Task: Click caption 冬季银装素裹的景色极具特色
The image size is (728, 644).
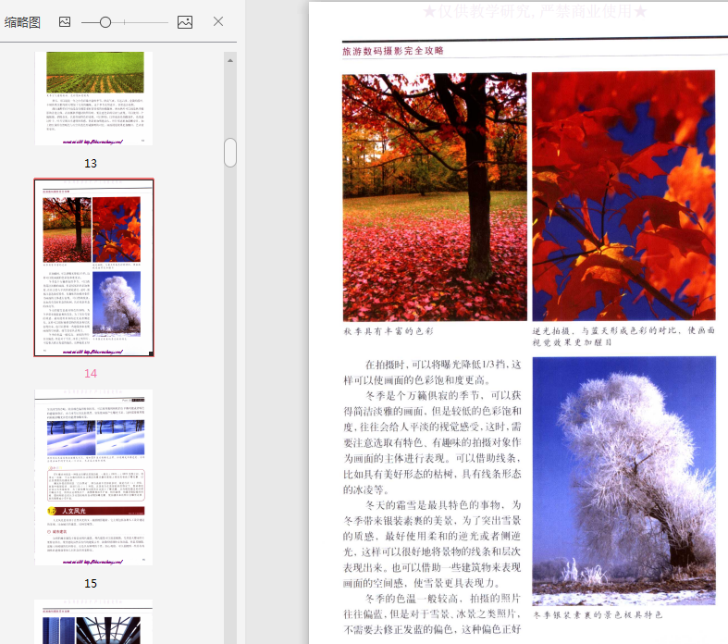Action: click(598, 614)
